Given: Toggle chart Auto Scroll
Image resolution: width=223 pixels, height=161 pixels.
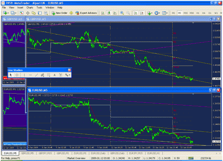Looking at the screenshot, I should click(x=136, y=13).
